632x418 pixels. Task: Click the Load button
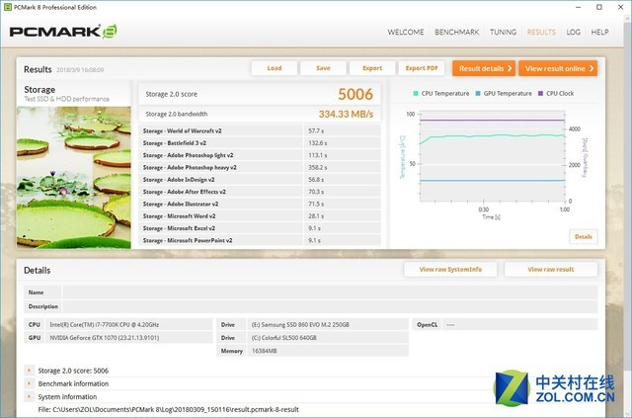(x=275, y=68)
